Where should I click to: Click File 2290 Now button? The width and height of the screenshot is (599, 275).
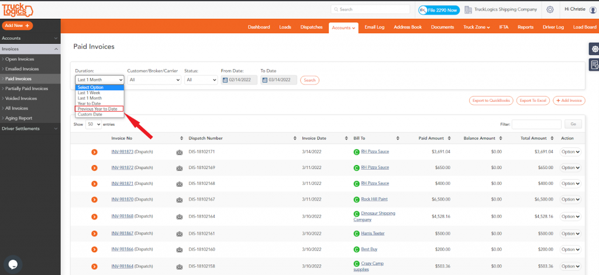(x=439, y=11)
